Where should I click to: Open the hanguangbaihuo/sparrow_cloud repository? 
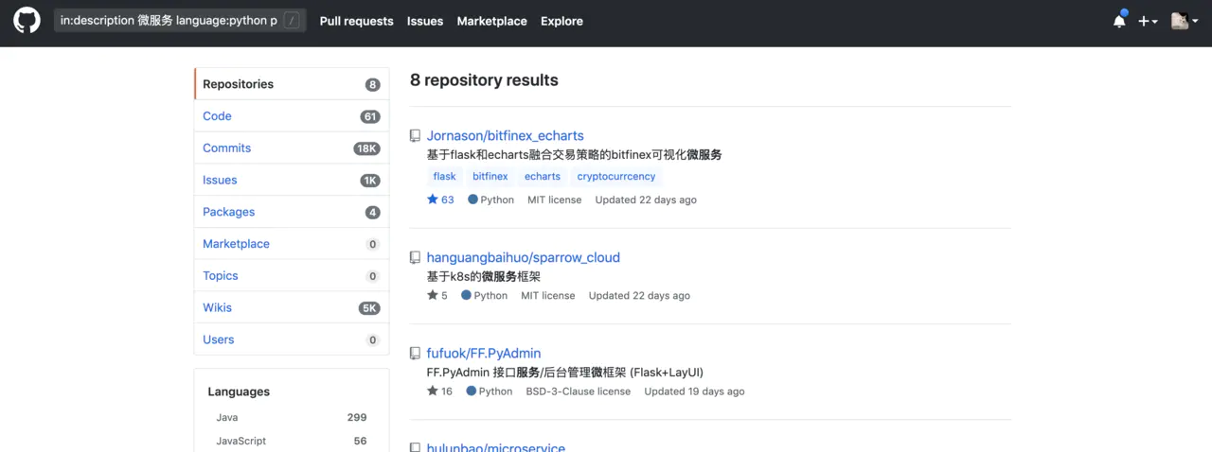tap(523, 257)
